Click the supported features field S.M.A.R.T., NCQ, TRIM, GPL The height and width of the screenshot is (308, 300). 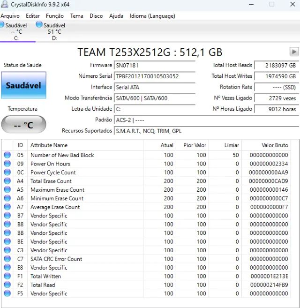(206, 131)
